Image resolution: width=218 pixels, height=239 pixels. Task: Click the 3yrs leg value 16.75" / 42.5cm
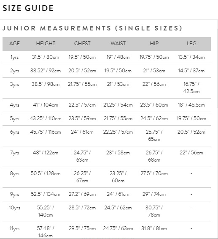(x=191, y=88)
